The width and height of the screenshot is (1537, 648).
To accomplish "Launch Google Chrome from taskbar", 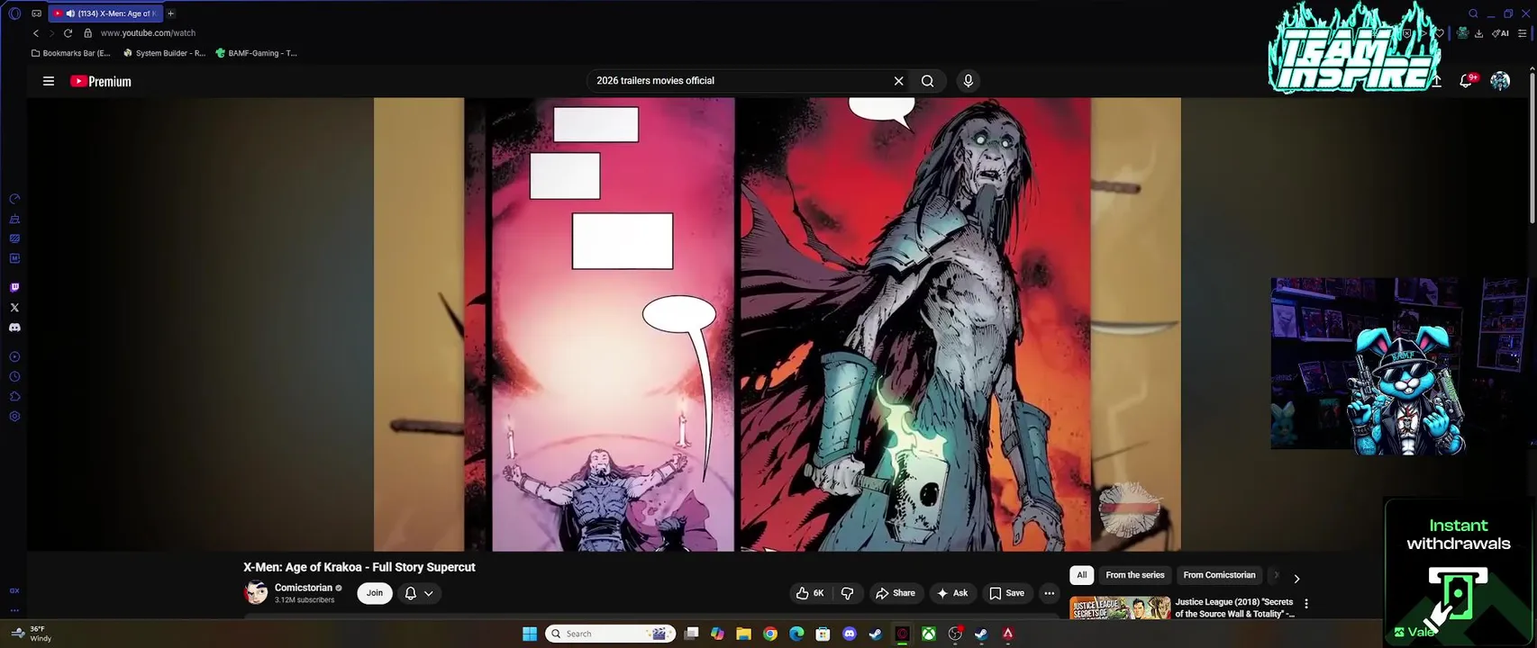I will click(x=770, y=634).
